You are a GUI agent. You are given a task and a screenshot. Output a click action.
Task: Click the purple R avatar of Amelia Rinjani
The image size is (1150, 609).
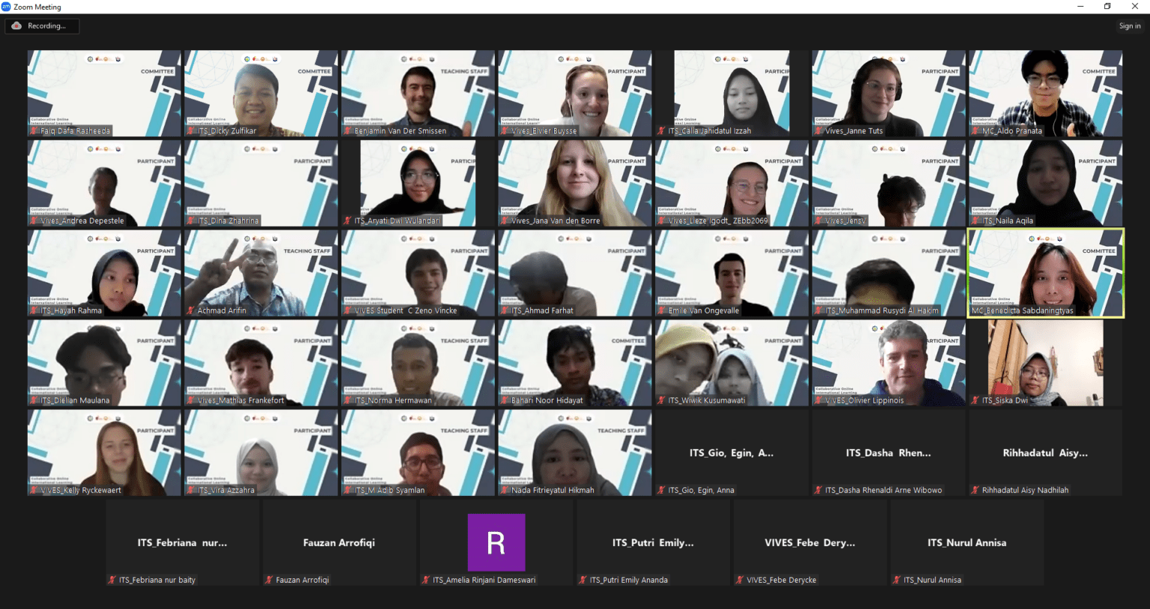coord(496,542)
